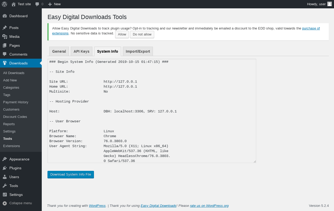Switch to the General tab
This screenshot has width=334, height=211.
coord(59,51)
